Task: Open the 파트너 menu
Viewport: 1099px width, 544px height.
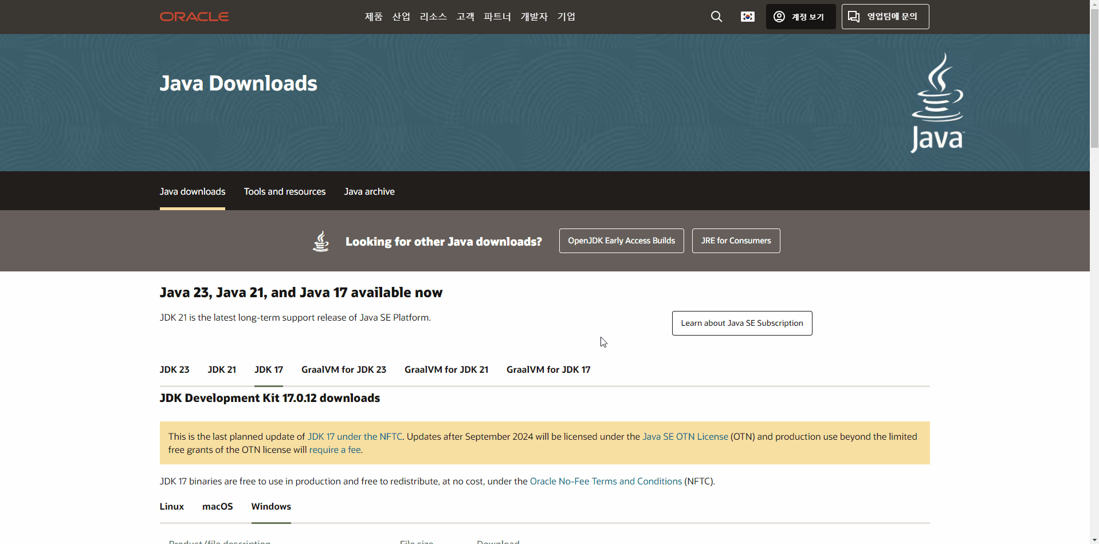Action: tap(497, 17)
